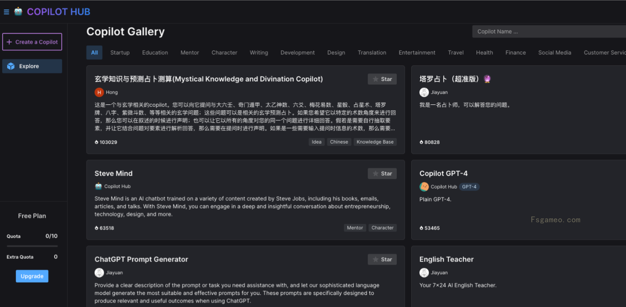This screenshot has width=626, height=307.
Task: Open the English Teacher card title
Action: [446, 260]
